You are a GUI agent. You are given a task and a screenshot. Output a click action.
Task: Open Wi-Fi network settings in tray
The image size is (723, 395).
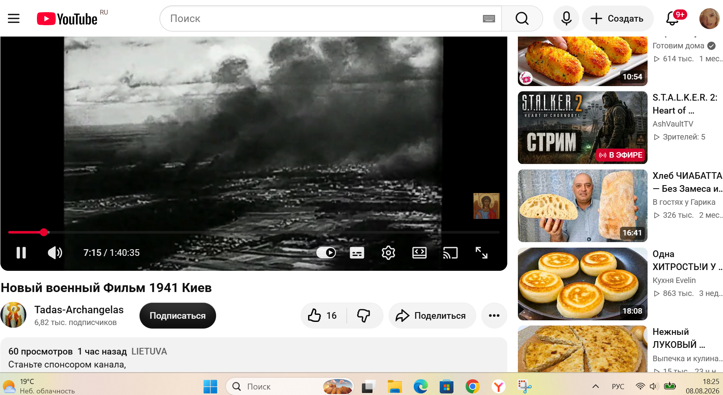[x=640, y=386]
